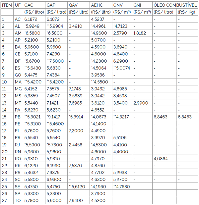199x205 pixels.
Task: Select the DF GNV value 6,2900
Action: [120, 61]
